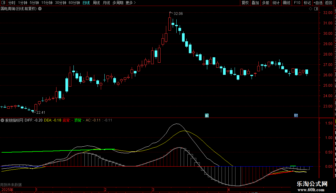The image size is (336, 193).
Task: Open the 画线 drawing tools
Action: (286, 3)
